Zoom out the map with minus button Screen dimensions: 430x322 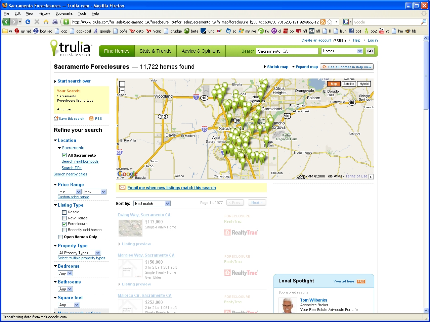(122, 90)
